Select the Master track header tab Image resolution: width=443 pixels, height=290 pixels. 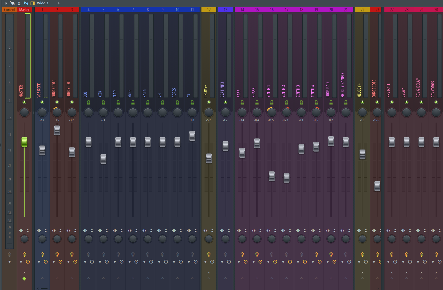pos(24,10)
